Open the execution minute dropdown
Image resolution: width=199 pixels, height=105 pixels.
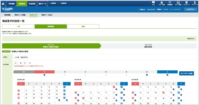(x=25, y=63)
